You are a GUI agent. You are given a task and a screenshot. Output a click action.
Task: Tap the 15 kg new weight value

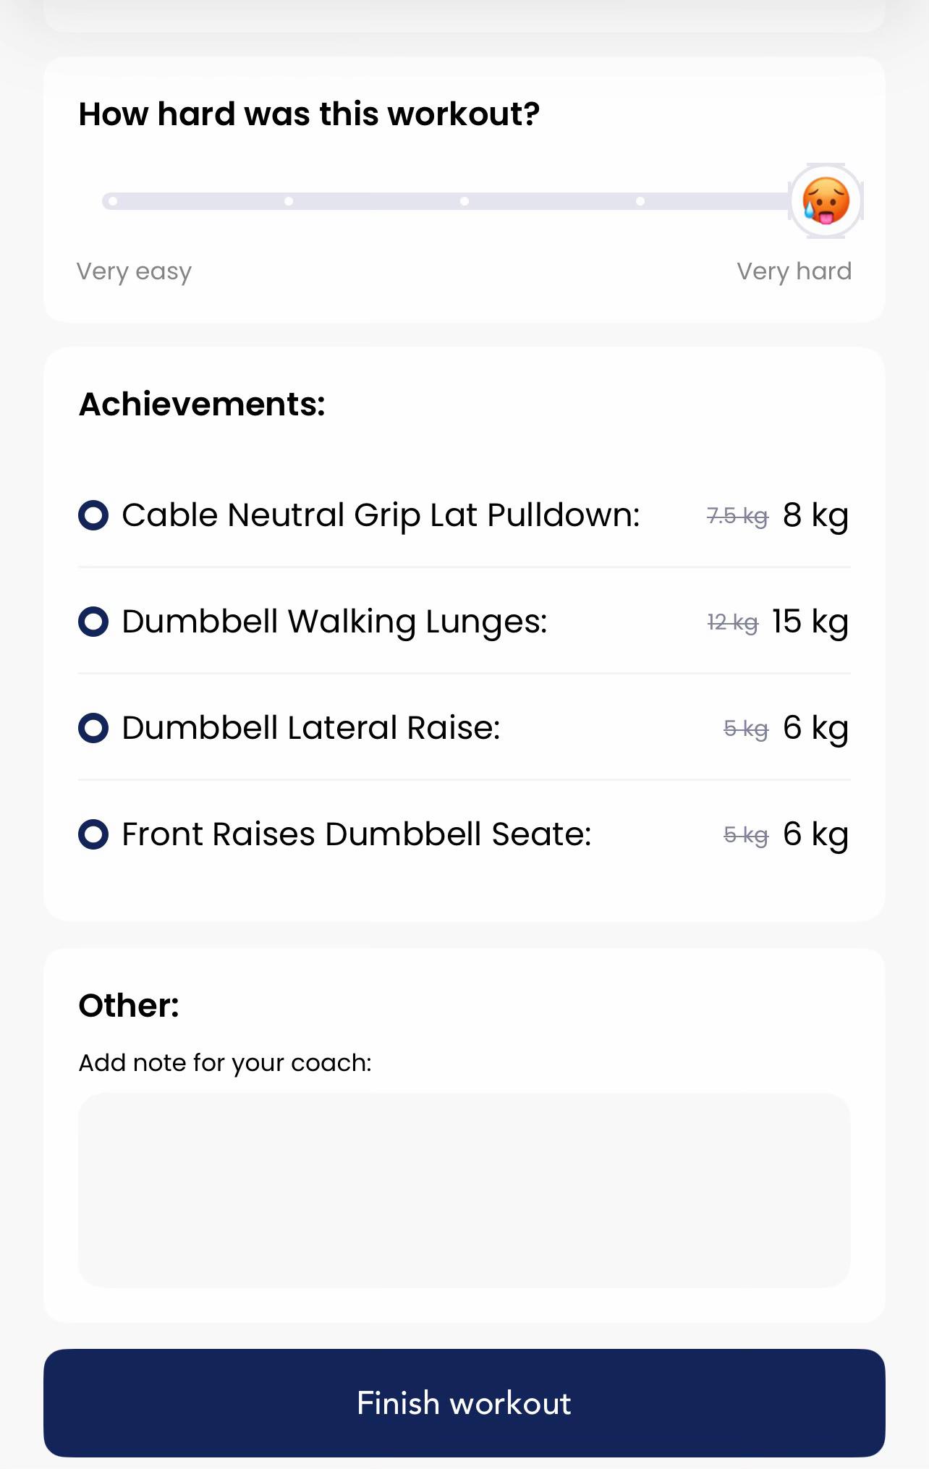810,622
